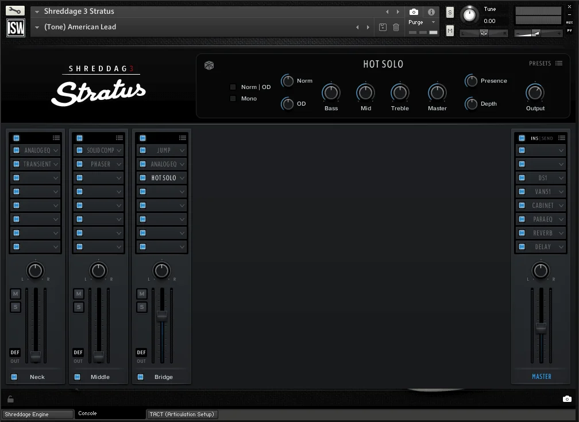Click the Bridge channel volume fader
Viewport: 579px width, 422px height.
162,316
